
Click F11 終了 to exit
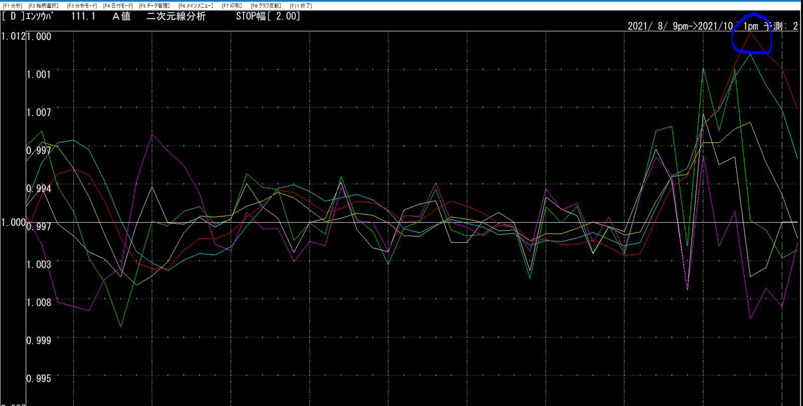coord(301,6)
